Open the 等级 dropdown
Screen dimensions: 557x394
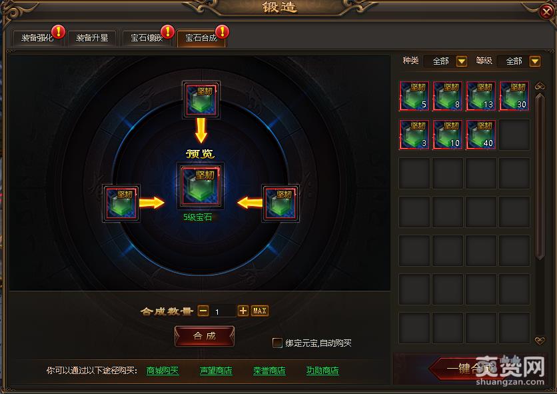(535, 61)
